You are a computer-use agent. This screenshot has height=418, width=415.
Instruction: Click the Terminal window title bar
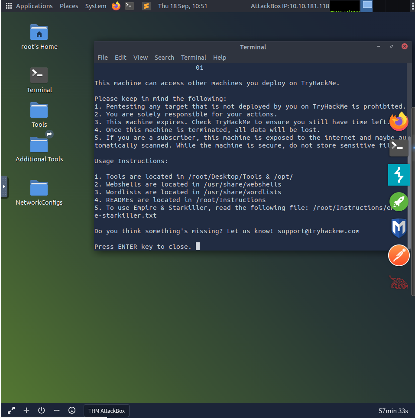pos(253,47)
